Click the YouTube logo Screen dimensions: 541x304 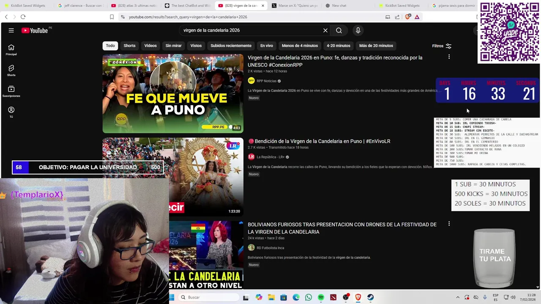pos(35,30)
